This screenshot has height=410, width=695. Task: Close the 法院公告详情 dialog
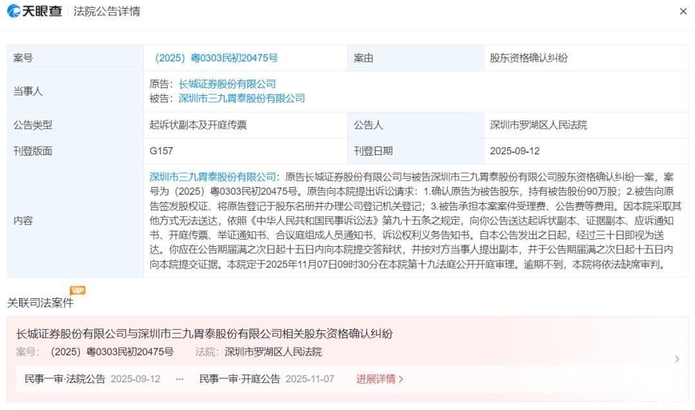(683, 12)
